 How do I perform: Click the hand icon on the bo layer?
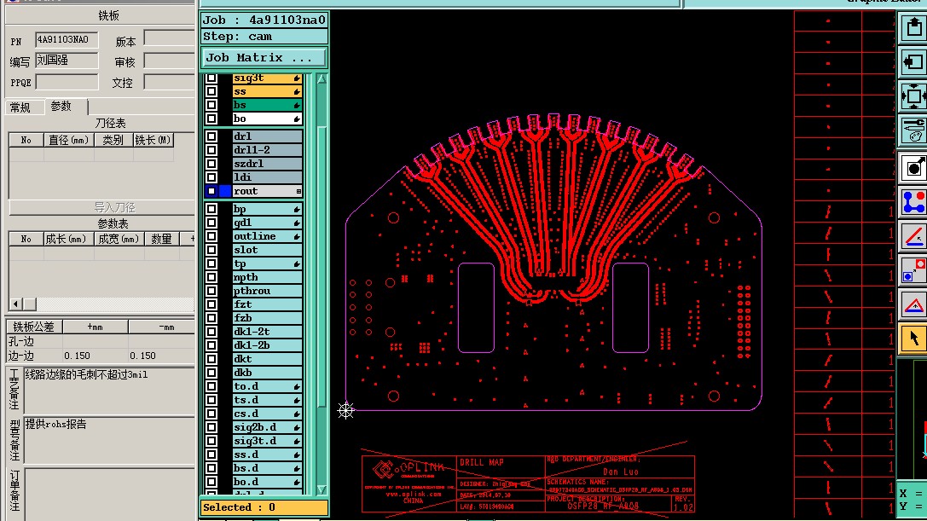point(297,119)
